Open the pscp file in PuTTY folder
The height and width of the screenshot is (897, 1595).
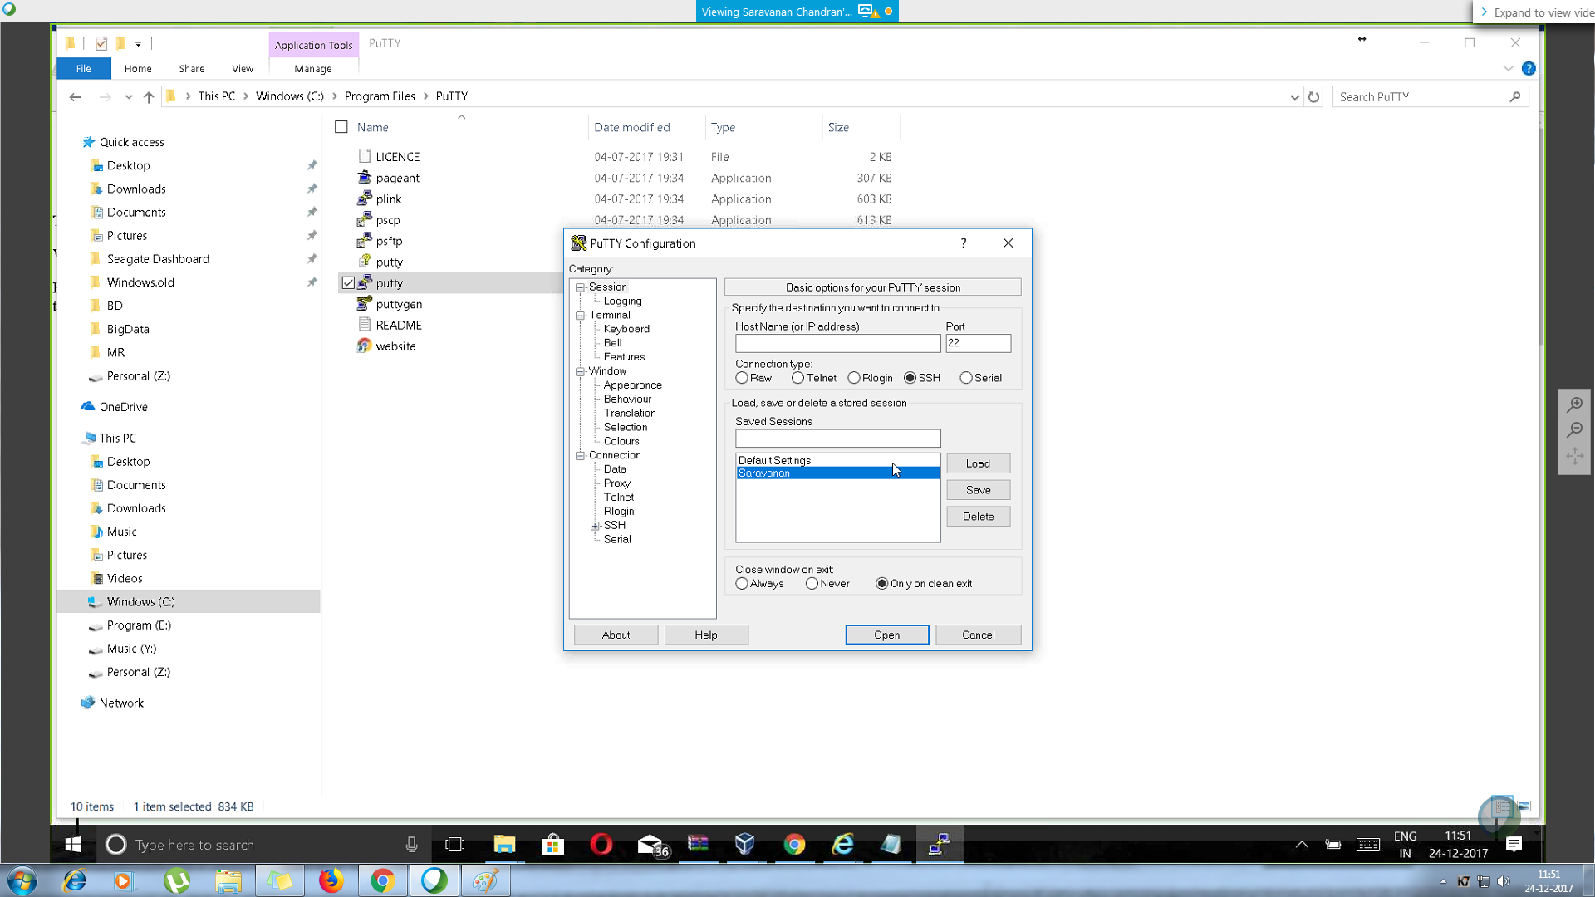pos(388,219)
